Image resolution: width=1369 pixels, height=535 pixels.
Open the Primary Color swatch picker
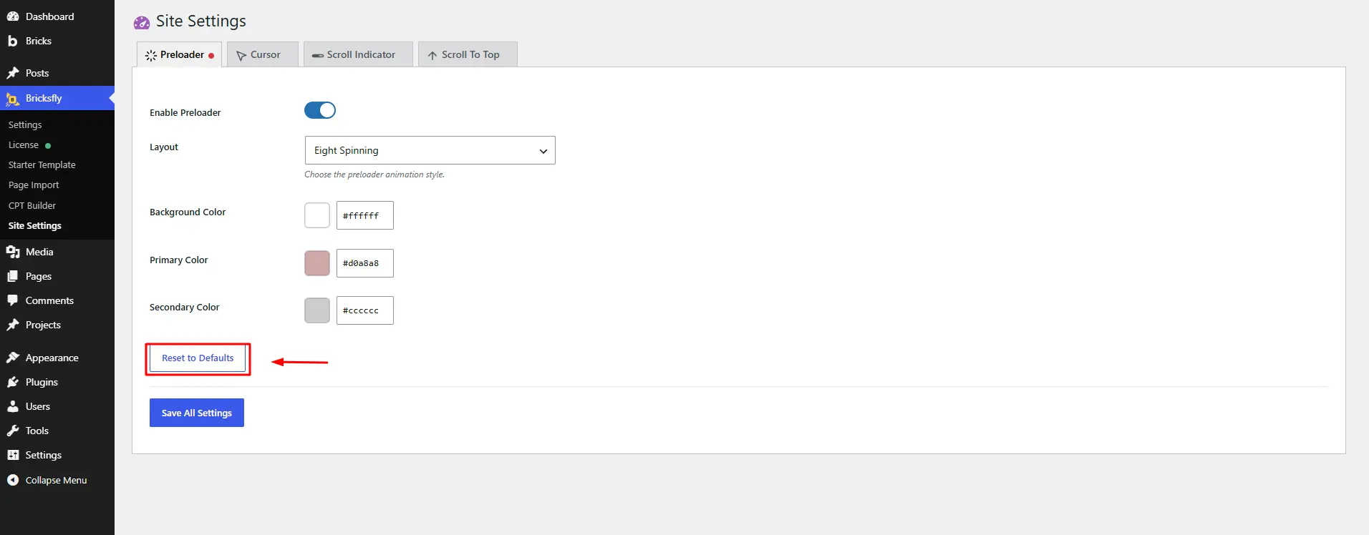[x=317, y=263]
